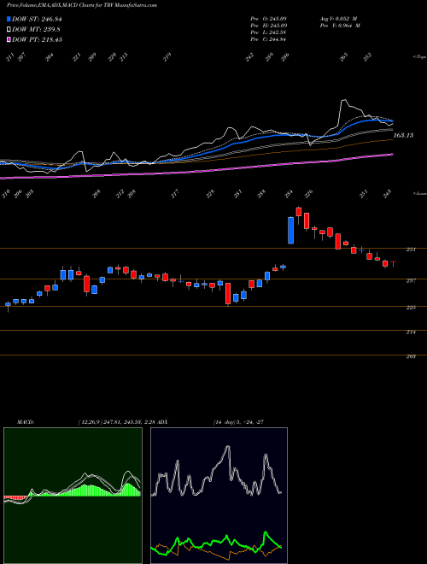Click the chart title mentioning MunafaSutra.com
The height and width of the screenshot is (564, 427).
[82, 5]
